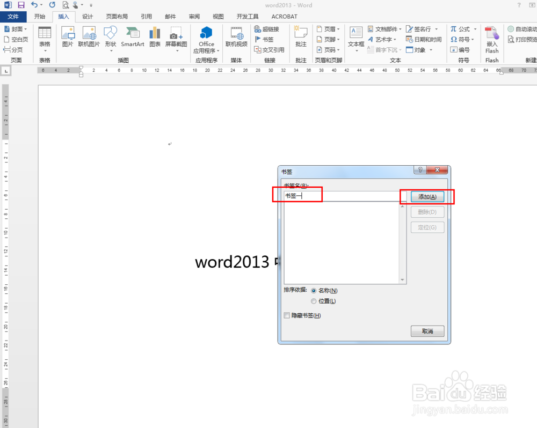Click the Print Preview (打印预览) button

point(522,39)
